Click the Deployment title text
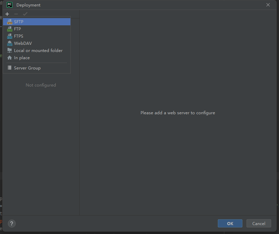 pos(28,5)
